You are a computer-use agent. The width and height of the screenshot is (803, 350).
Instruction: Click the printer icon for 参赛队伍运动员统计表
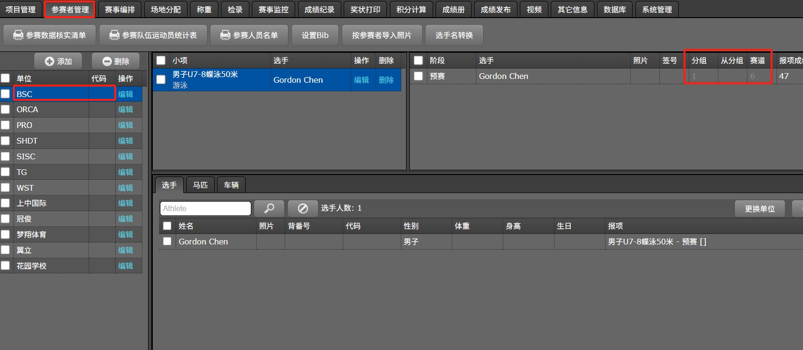click(114, 35)
